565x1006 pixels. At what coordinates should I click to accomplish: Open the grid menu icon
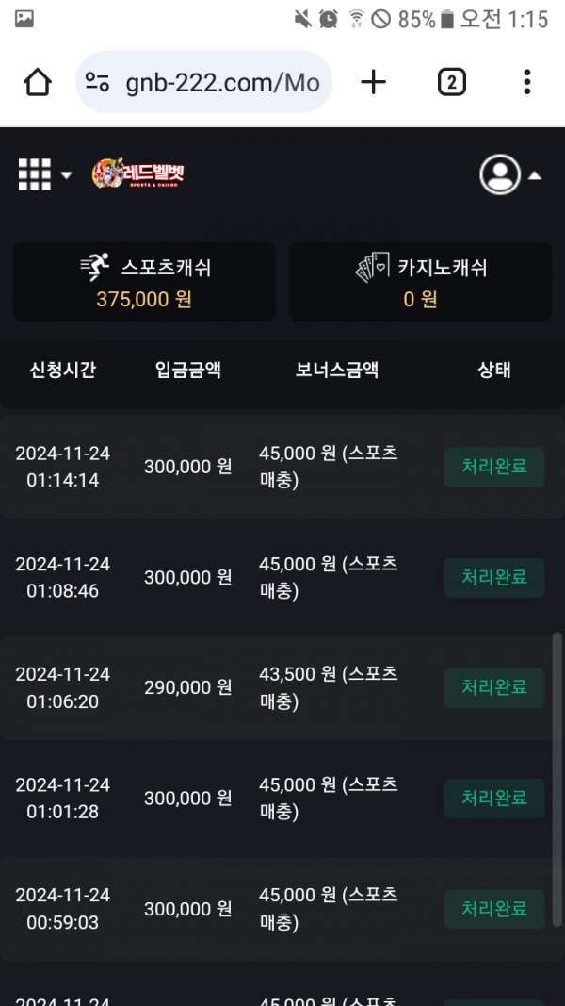coord(35,174)
